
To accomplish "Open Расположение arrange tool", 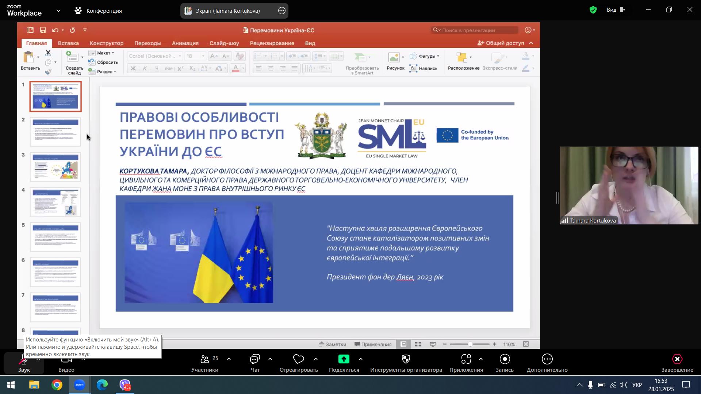I will pyautogui.click(x=462, y=57).
